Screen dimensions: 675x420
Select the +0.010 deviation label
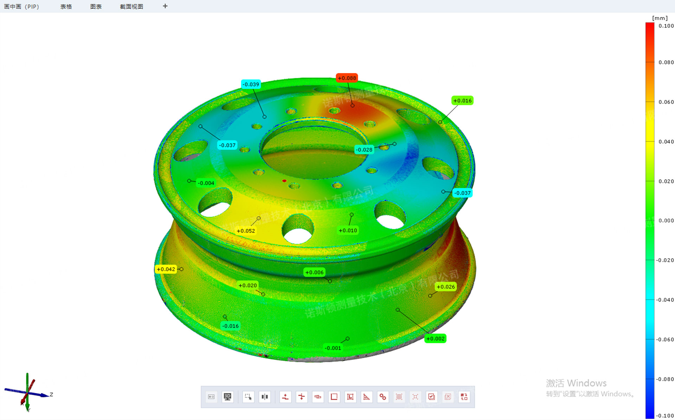pyautogui.click(x=348, y=231)
